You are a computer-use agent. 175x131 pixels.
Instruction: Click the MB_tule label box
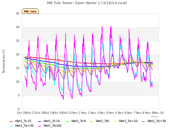coord(30,11)
